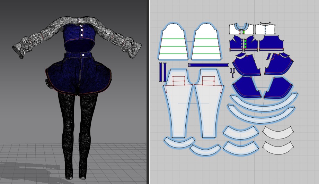Click the upper unoutlined white curved band pattern
Image resolution: width=319 pixels, height=184 pixels.
278,133
